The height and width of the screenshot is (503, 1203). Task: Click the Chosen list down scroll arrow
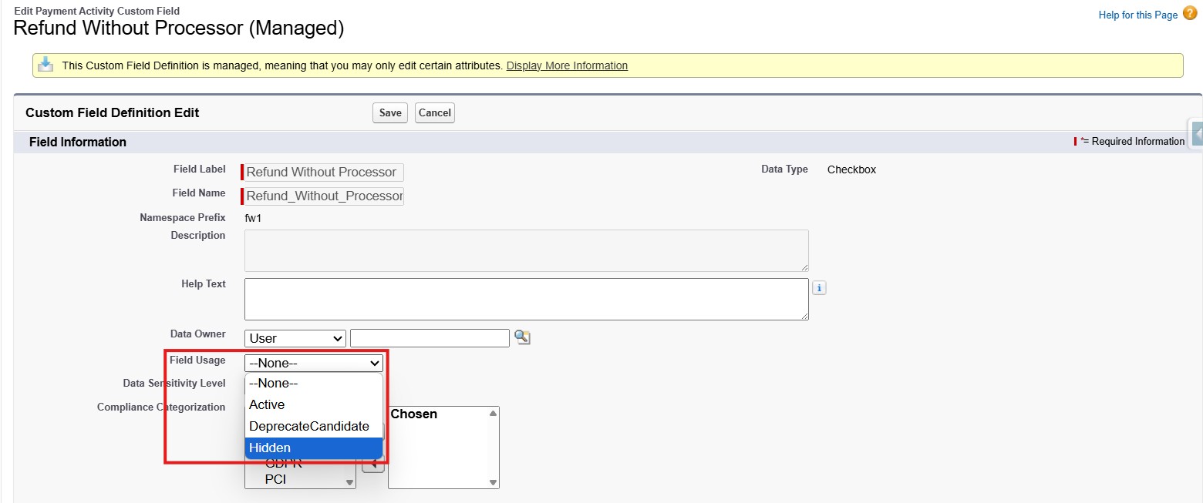(x=493, y=482)
